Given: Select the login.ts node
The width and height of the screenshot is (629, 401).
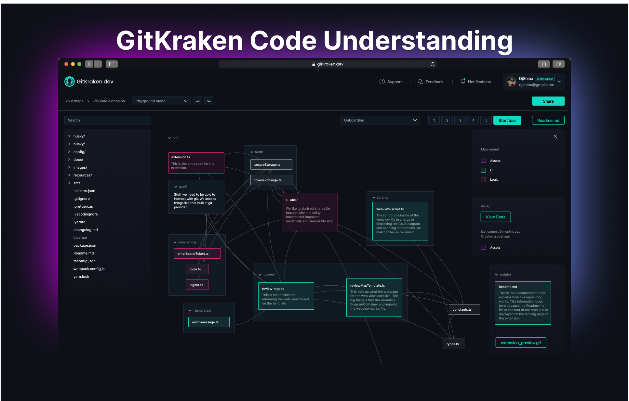Looking at the screenshot, I should pos(197,269).
